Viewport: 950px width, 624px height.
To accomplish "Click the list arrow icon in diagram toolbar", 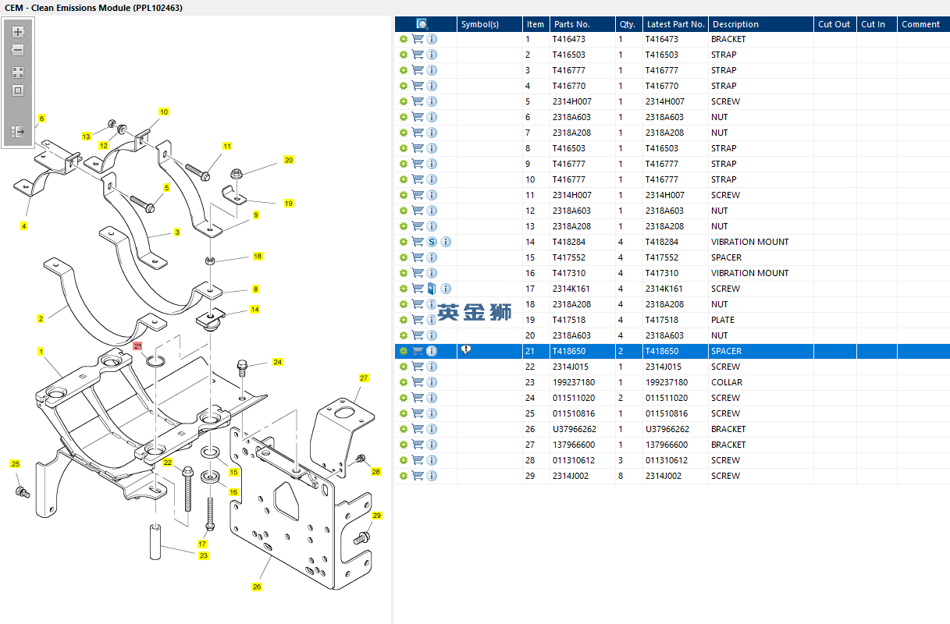I will pos(18,132).
